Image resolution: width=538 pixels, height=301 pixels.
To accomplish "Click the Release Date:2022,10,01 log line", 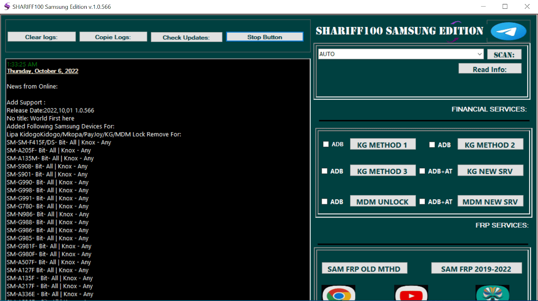I will 50,110.
